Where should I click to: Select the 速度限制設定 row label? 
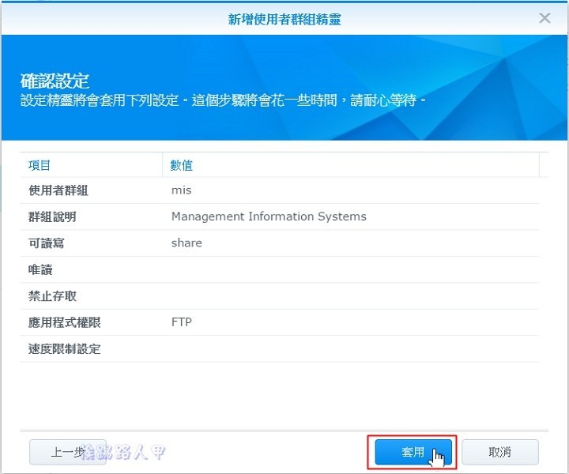(x=65, y=349)
